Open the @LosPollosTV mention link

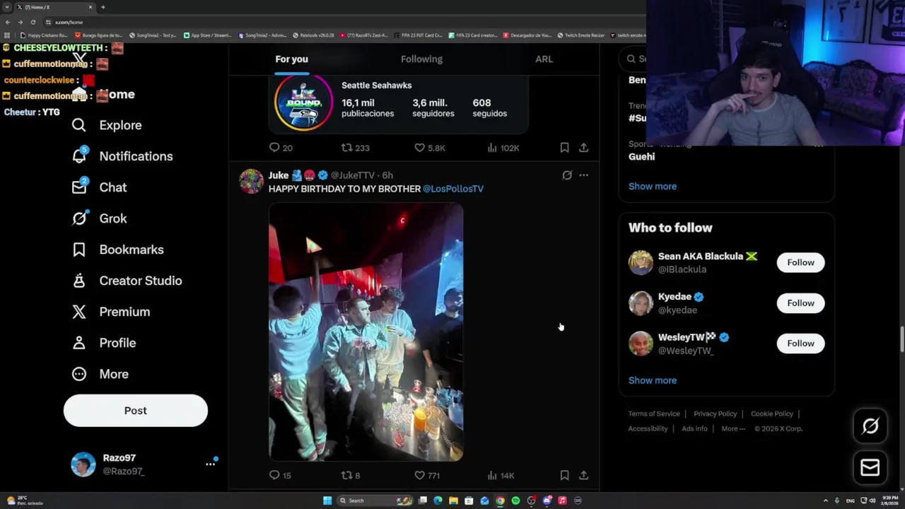coord(453,189)
